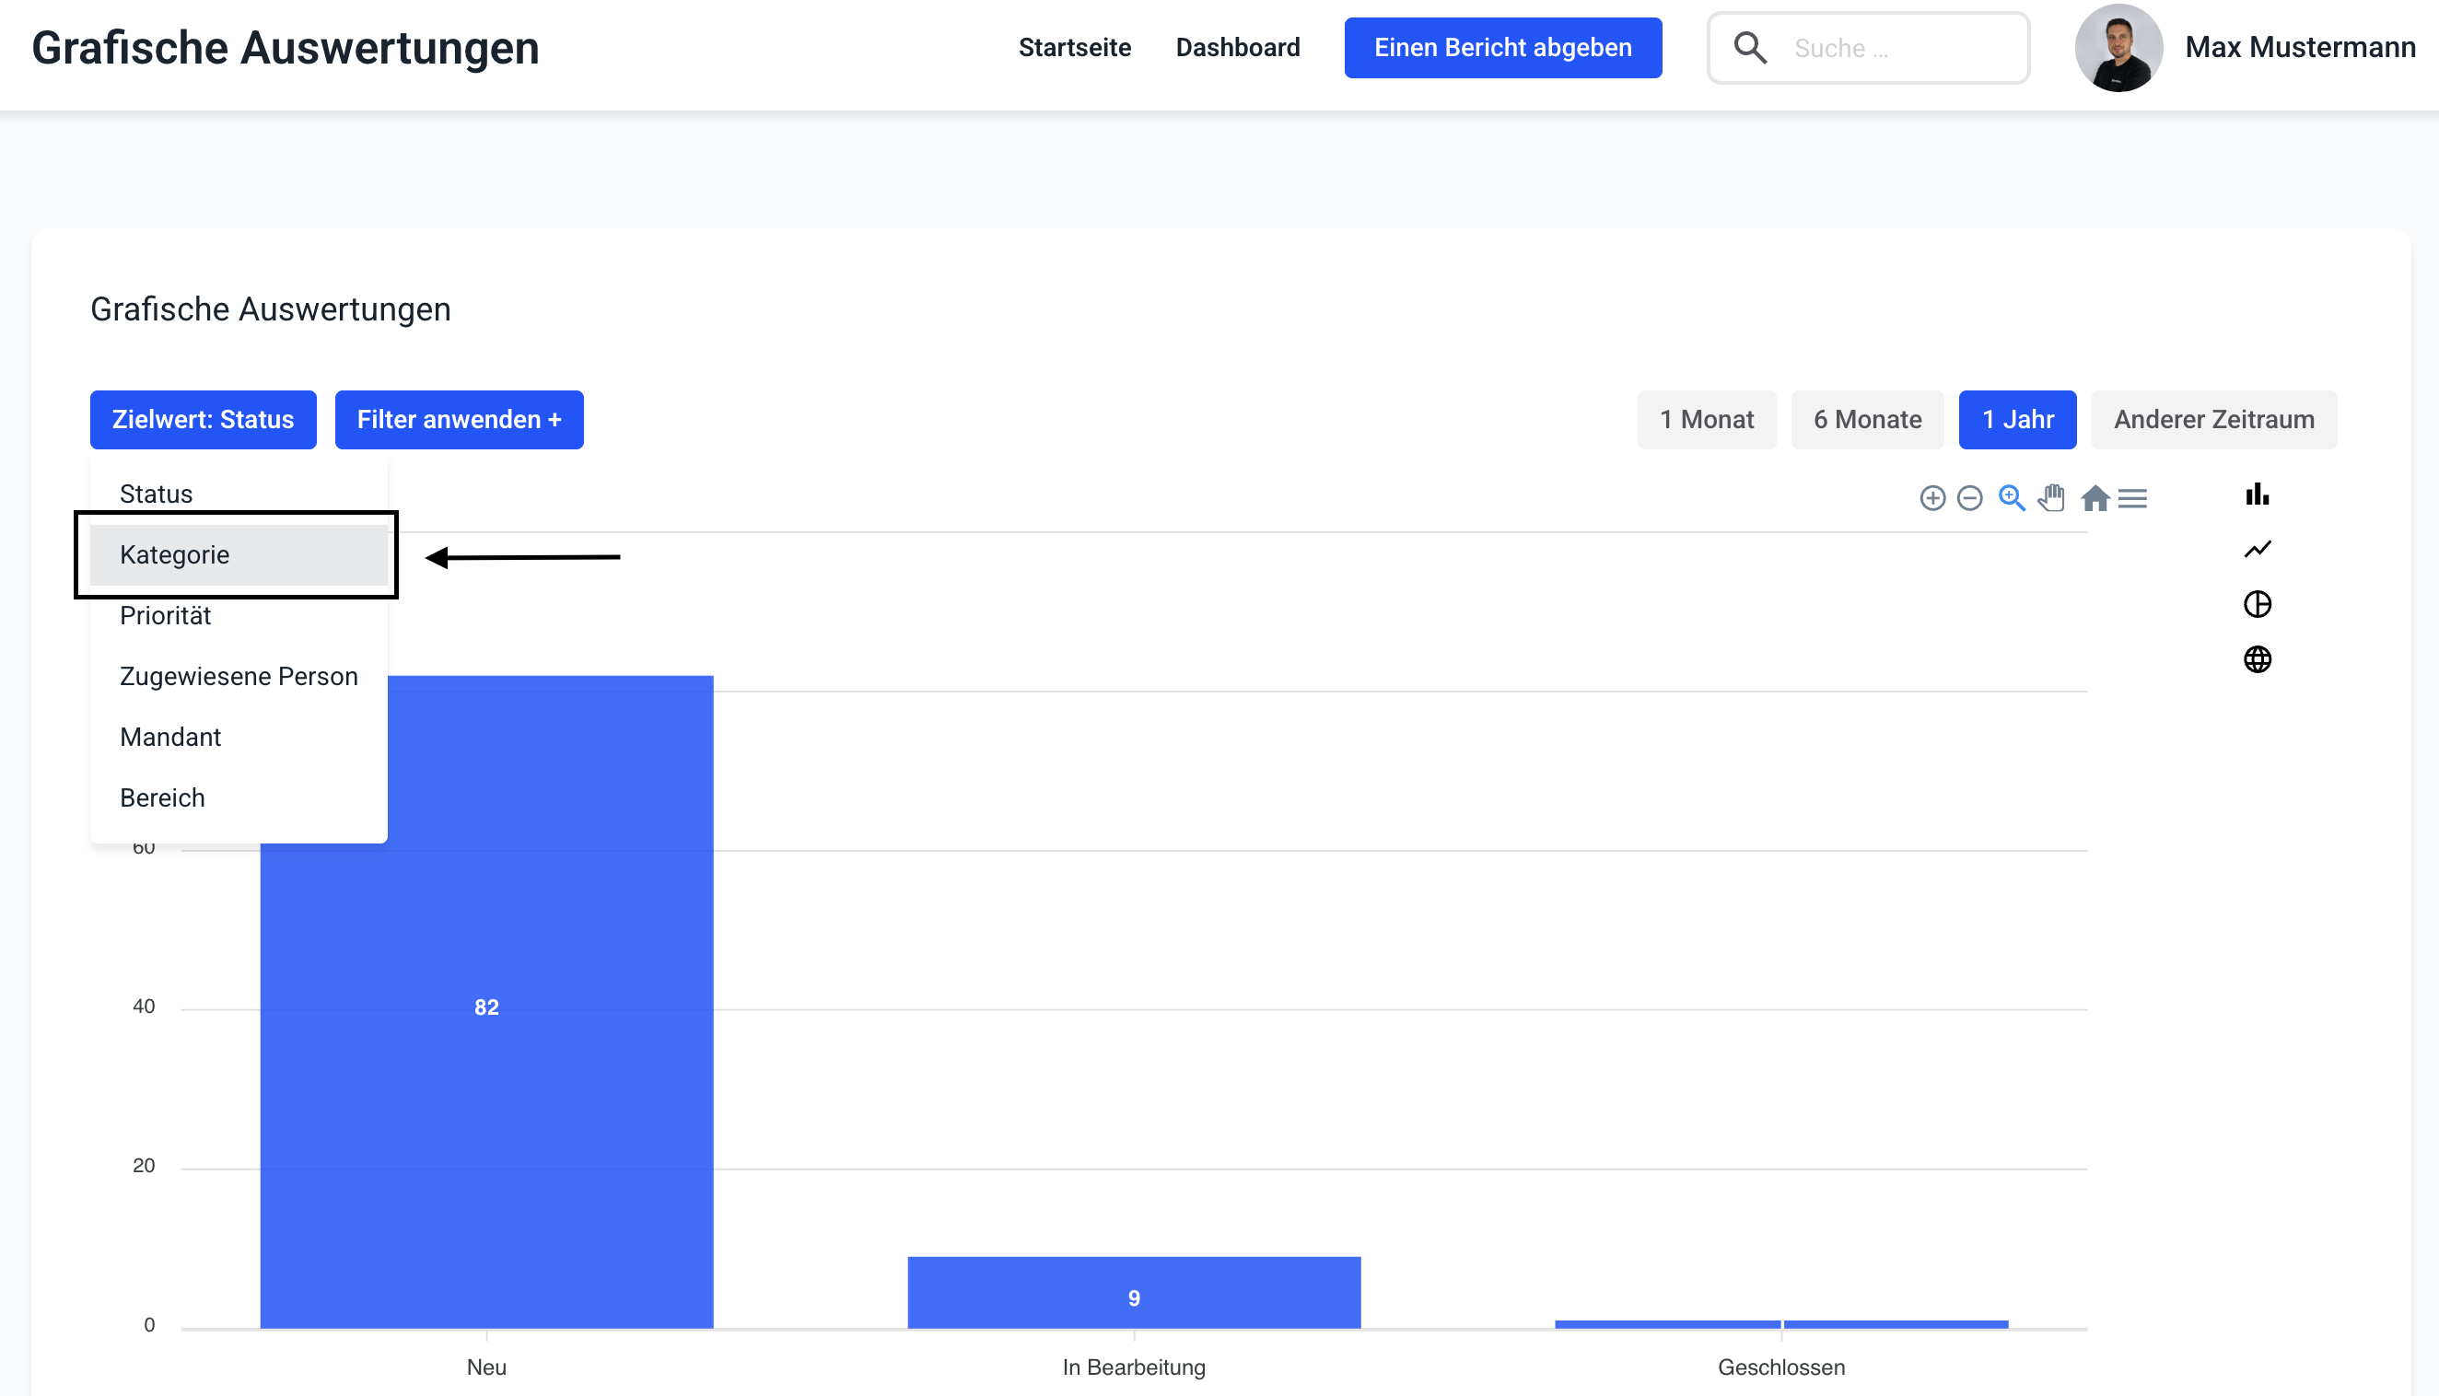Select the 1 Monat time range
The image size is (2439, 1396).
click(x=1706, y=420)
